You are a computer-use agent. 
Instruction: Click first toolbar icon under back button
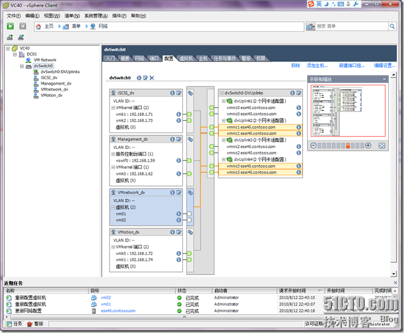[10, 37]
